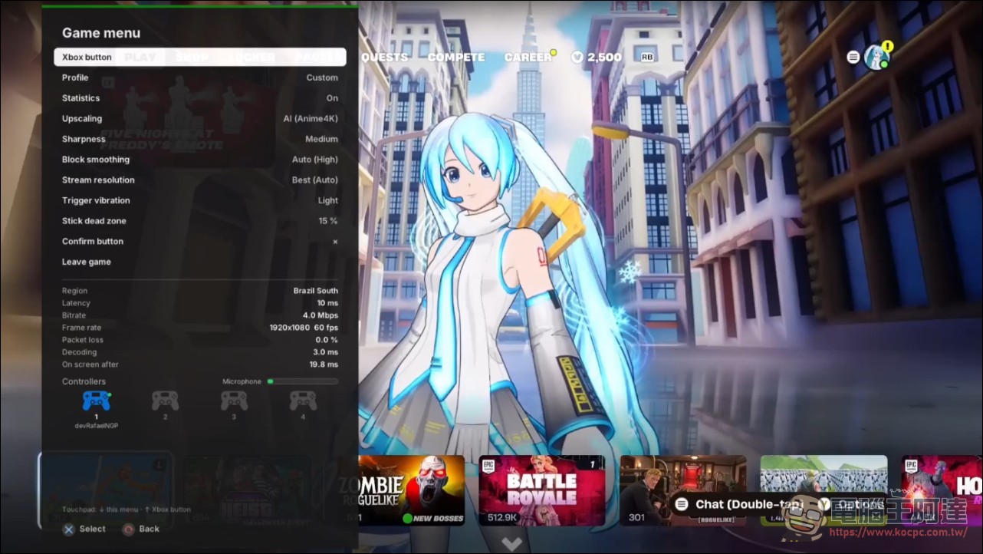Click the V-Bucks balance 2,500
983x554 pixels.
(597, 58)
